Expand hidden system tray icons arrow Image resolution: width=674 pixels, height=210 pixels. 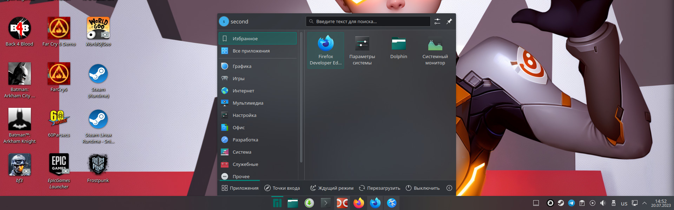pyautogui.click(x=644, y=203)
